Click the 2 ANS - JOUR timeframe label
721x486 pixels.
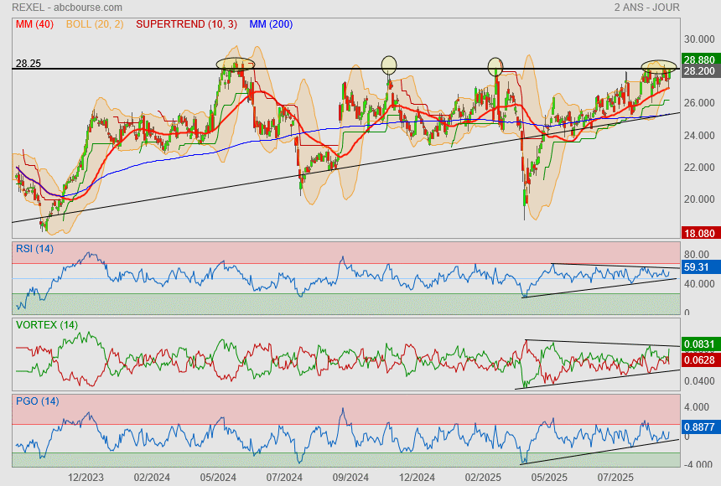click(x=646, y=8)
